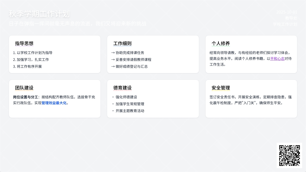Click the 工作细则 card heading
Image resolution: width=306 pixels, height=172 pixels.
(x=122, y=43)
